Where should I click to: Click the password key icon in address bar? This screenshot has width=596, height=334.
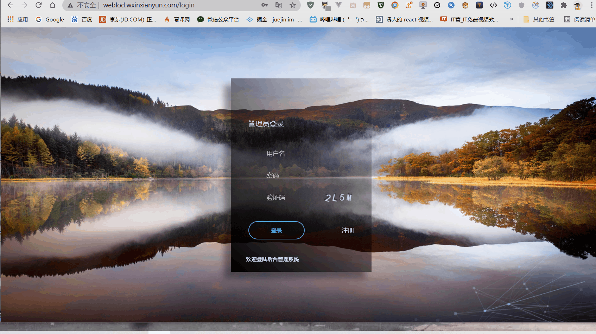264,5
